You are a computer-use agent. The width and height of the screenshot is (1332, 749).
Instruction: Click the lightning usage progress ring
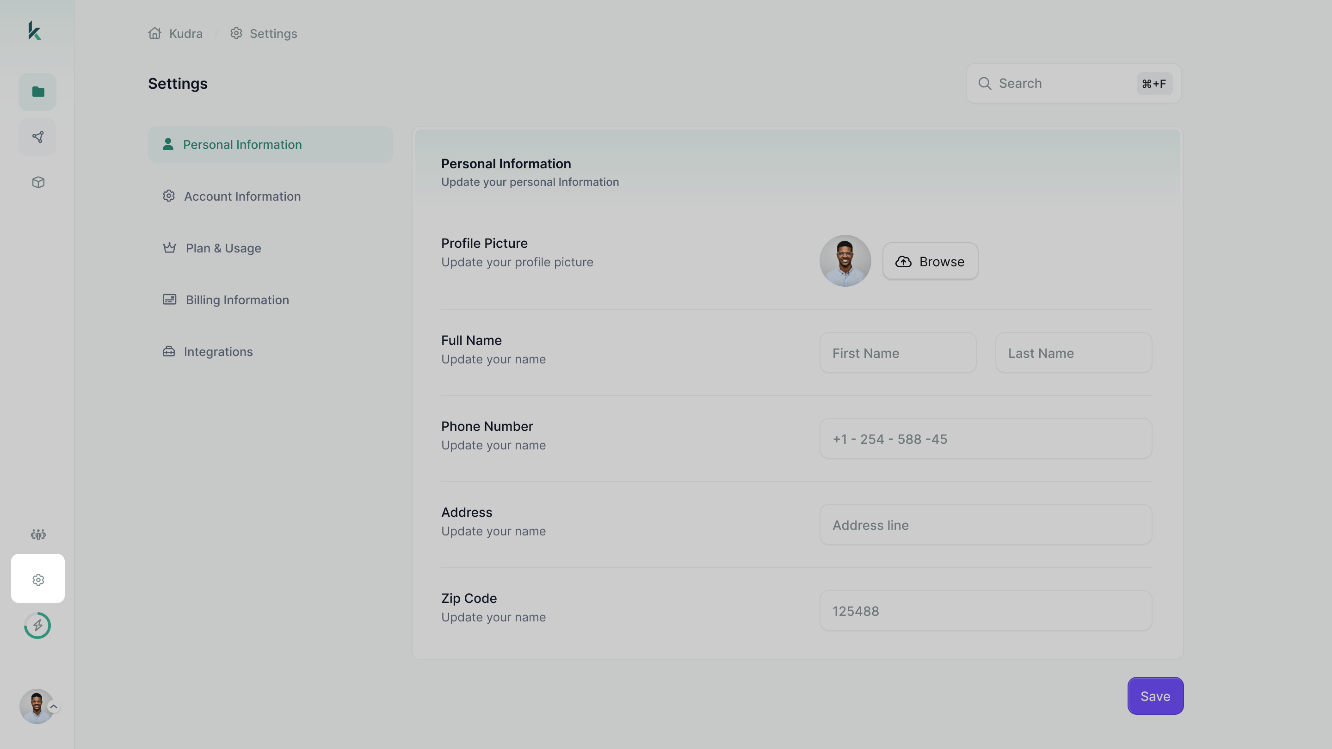tap(38, 626)
